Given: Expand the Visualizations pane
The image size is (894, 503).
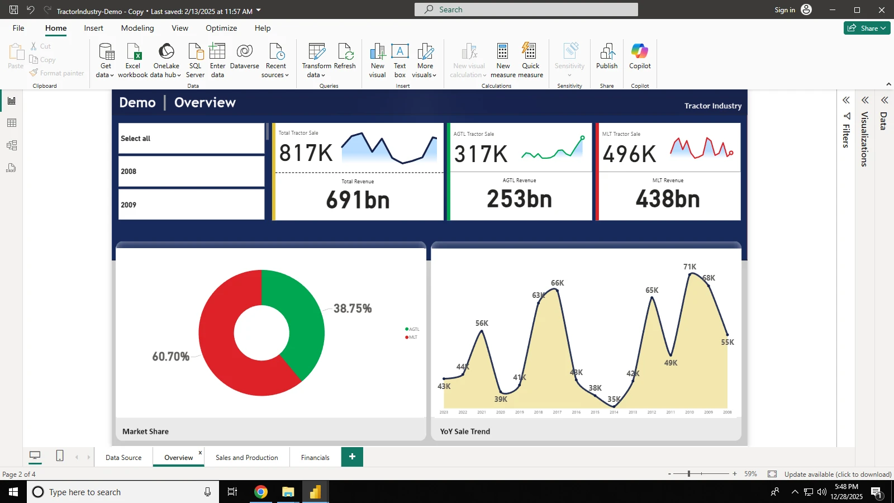Looking at the screenshot, I should (x=865, y=100).
